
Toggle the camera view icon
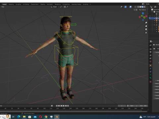tap(146, 29)
